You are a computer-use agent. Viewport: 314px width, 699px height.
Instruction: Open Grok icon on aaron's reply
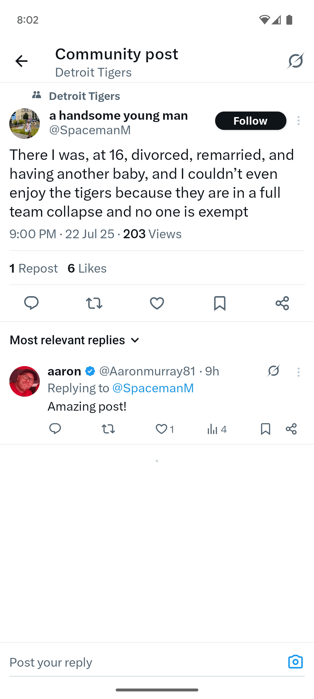274,371
